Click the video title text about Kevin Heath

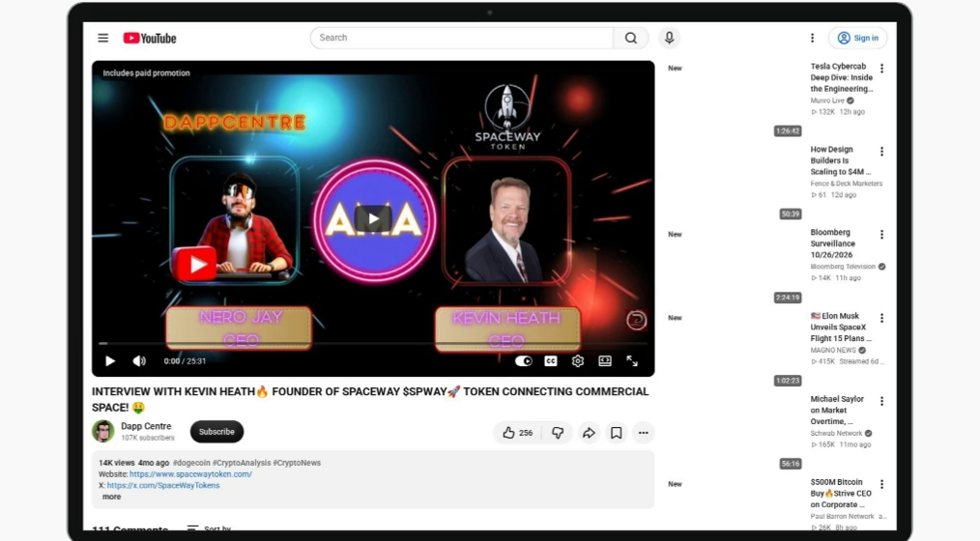370,400
